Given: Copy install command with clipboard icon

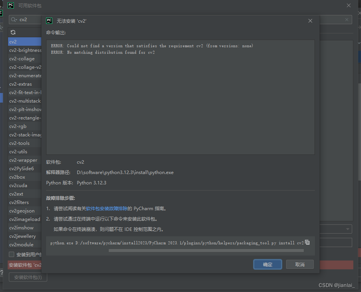Looking at the screenshot, I should coord(307,242).
